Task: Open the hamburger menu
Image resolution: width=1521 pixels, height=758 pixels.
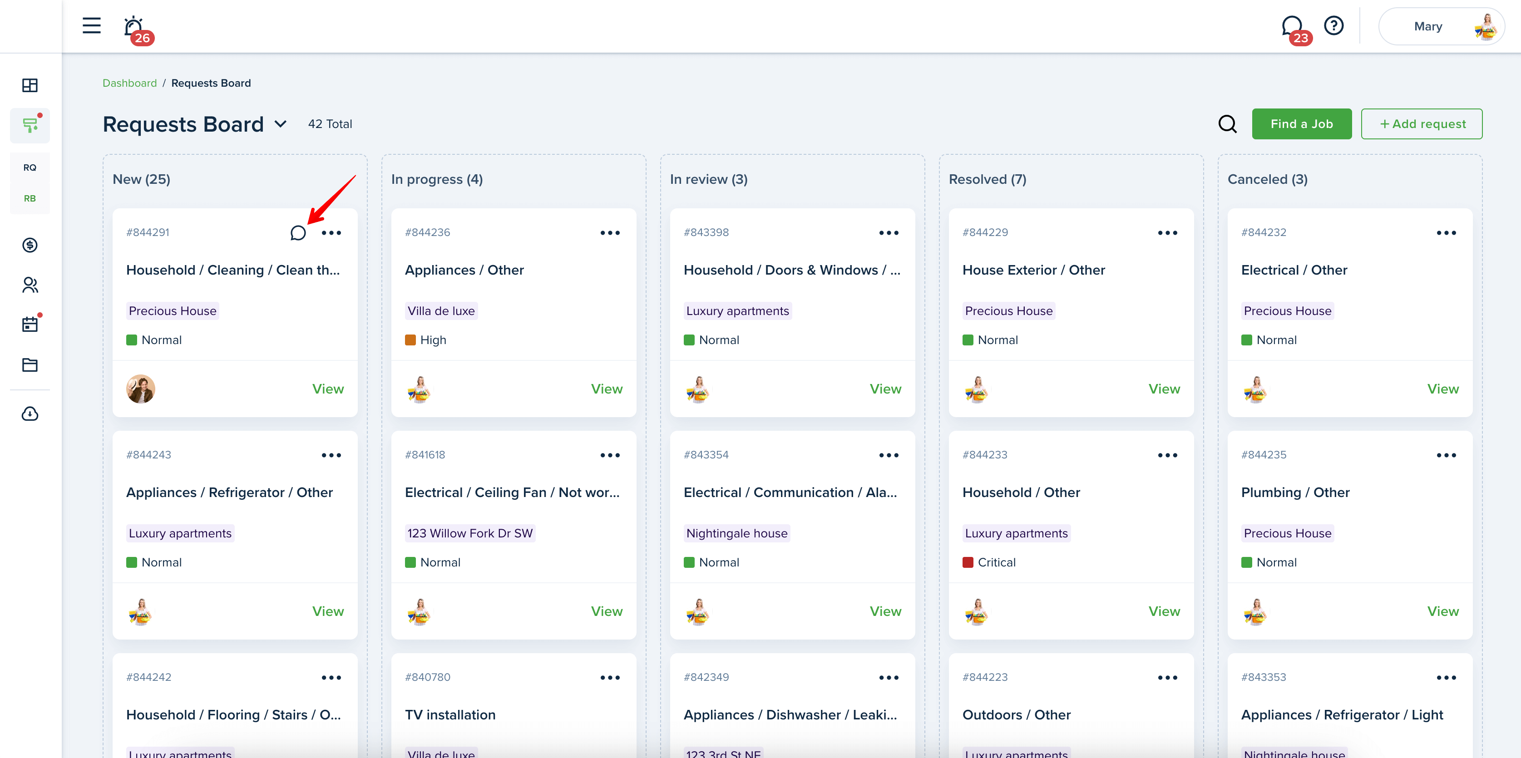Action: pos(92,25)
